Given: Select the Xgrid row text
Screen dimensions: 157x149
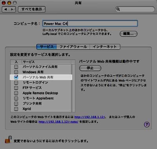Looking at the screenshot, I should pos(27,109).
